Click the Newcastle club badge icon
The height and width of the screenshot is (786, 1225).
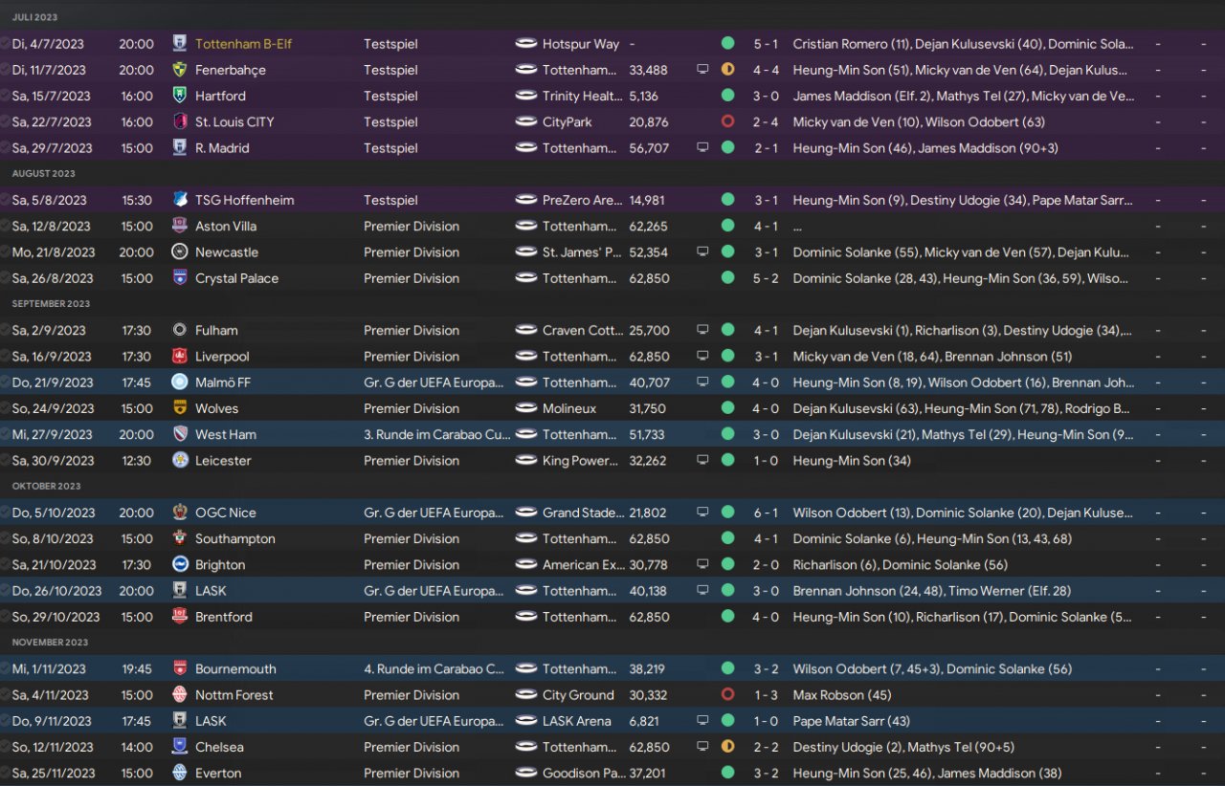click(x=179, y=252)
